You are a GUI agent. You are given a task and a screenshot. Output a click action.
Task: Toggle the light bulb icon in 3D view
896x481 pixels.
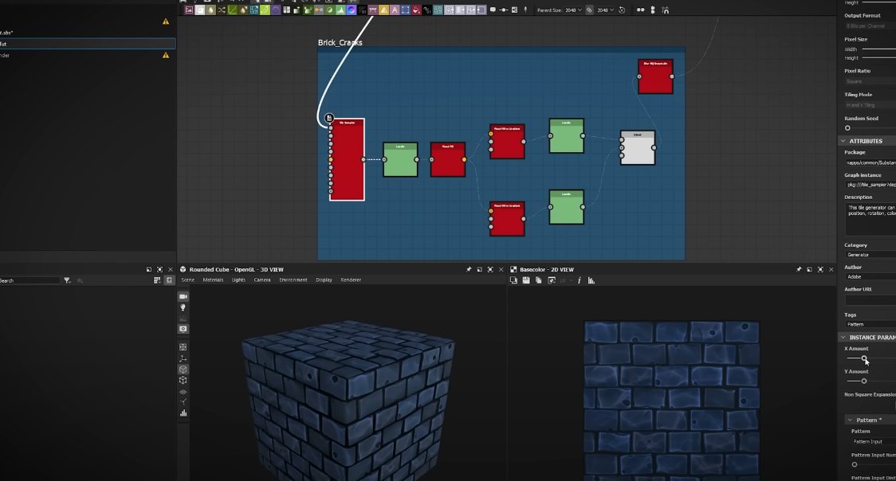pyautogui.click(x=183, y=307)
